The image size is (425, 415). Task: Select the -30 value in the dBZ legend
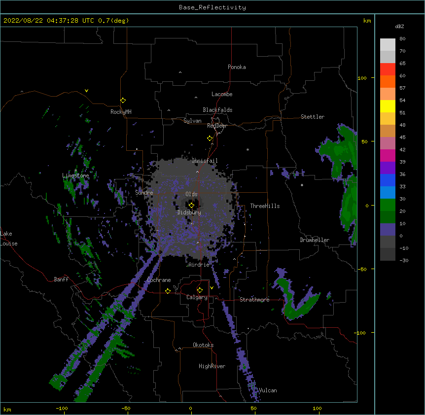404,260
